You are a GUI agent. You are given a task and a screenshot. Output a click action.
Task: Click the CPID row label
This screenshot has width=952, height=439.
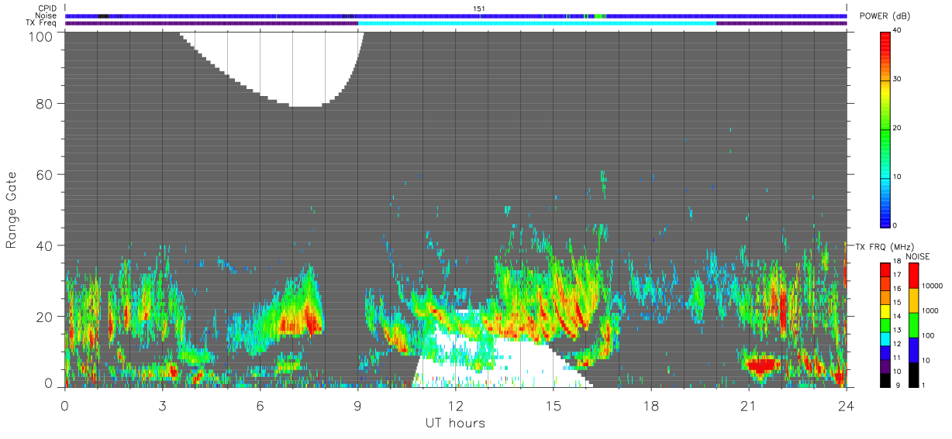pyautogui.click(x=48, y=9)
